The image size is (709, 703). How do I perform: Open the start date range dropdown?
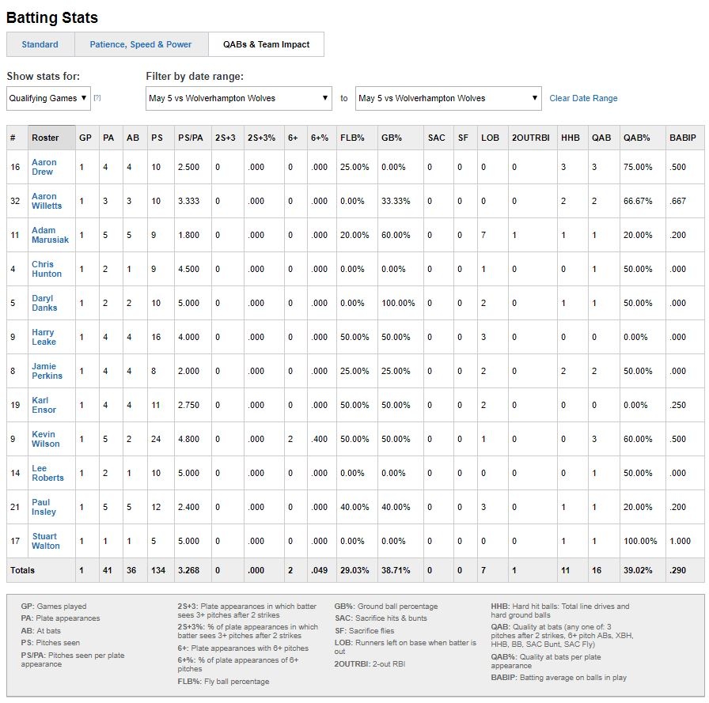coord(239,98)
